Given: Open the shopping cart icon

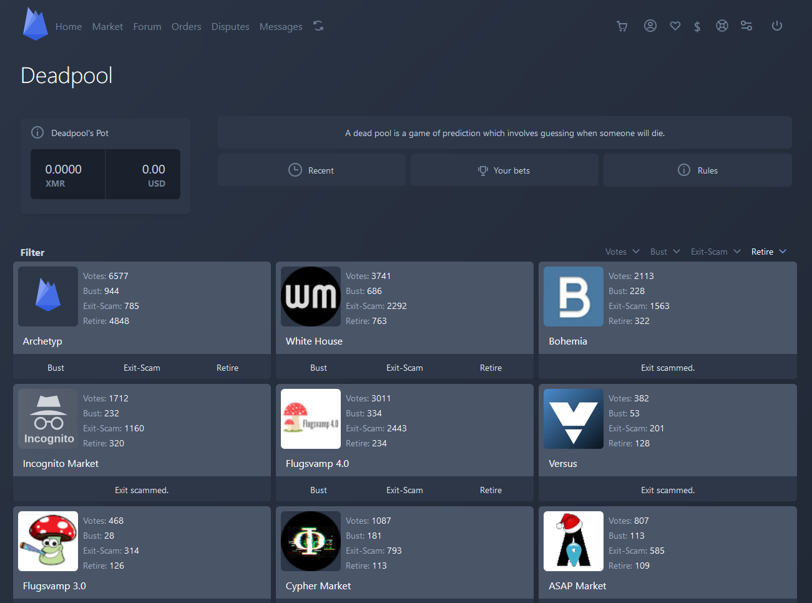Looking at the screenshot, I should [x=622, y=26].
